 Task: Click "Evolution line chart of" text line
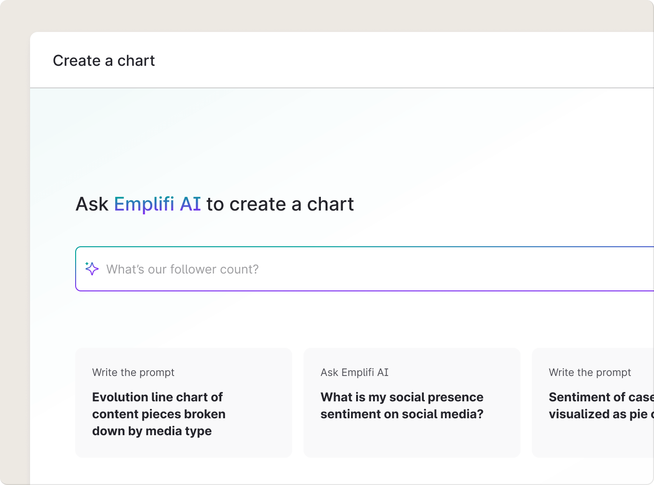157,397
